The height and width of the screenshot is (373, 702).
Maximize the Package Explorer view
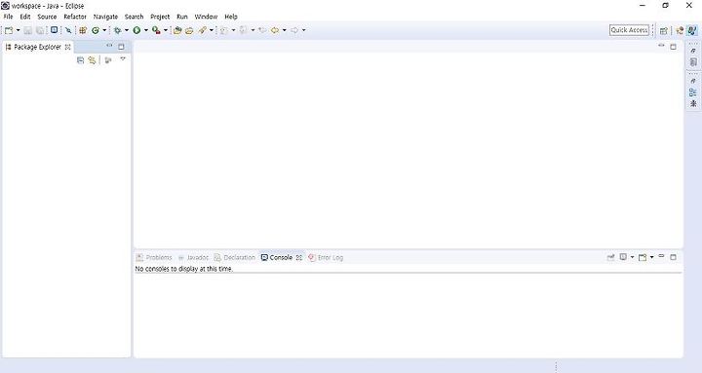pos(121,47)
